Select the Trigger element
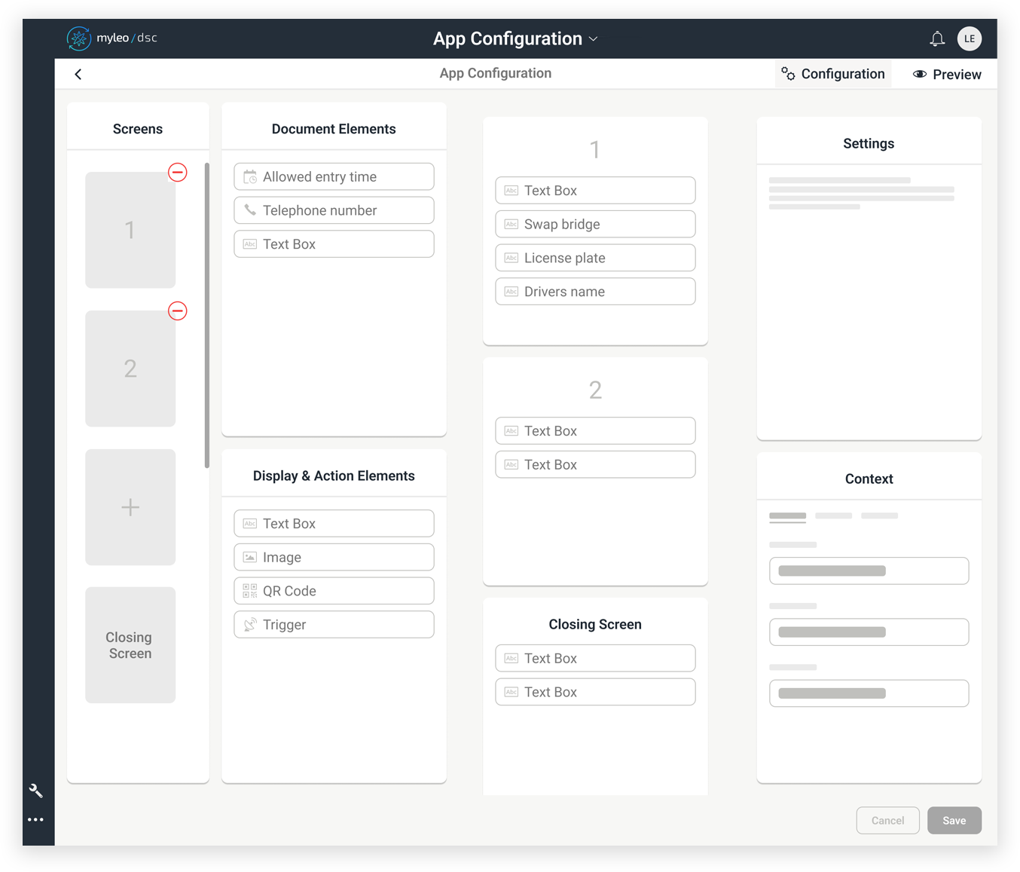The image size is (1020, 872). [x=334, y=625]
